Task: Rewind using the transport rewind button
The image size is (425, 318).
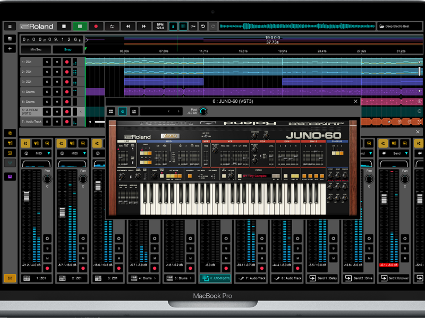Action: 128,26
